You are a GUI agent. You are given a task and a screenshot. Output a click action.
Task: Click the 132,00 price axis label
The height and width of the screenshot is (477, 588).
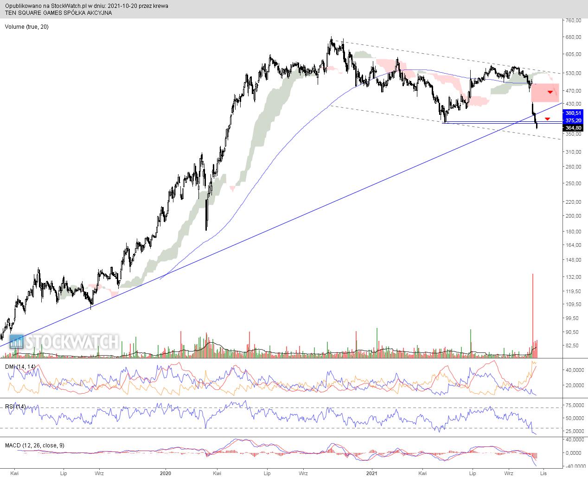[x=574, y=277]
